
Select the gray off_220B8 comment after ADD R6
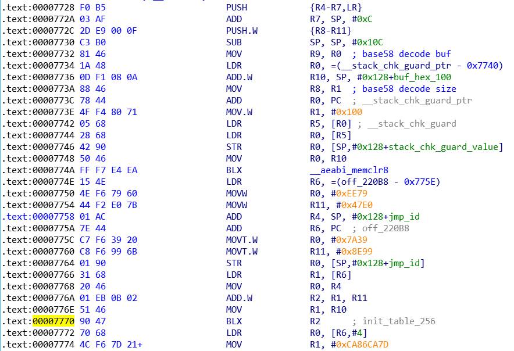386,228
